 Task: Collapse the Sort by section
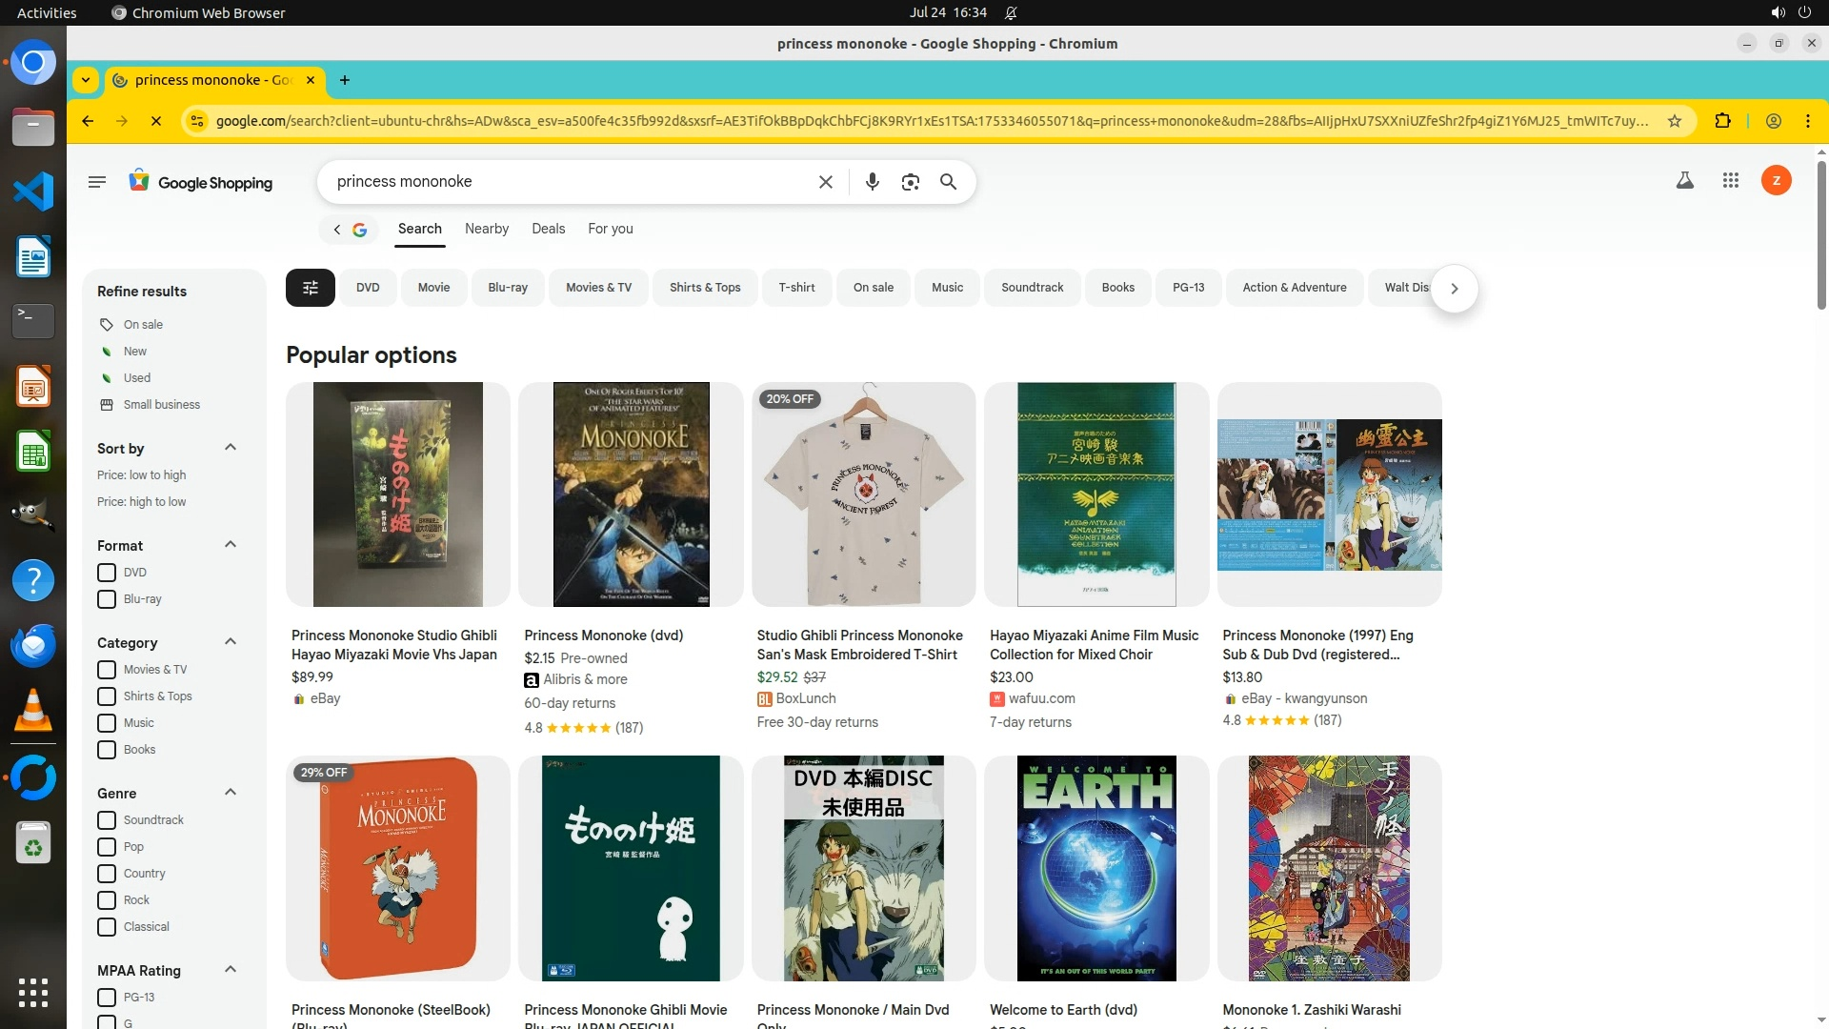tap(230, 448)
